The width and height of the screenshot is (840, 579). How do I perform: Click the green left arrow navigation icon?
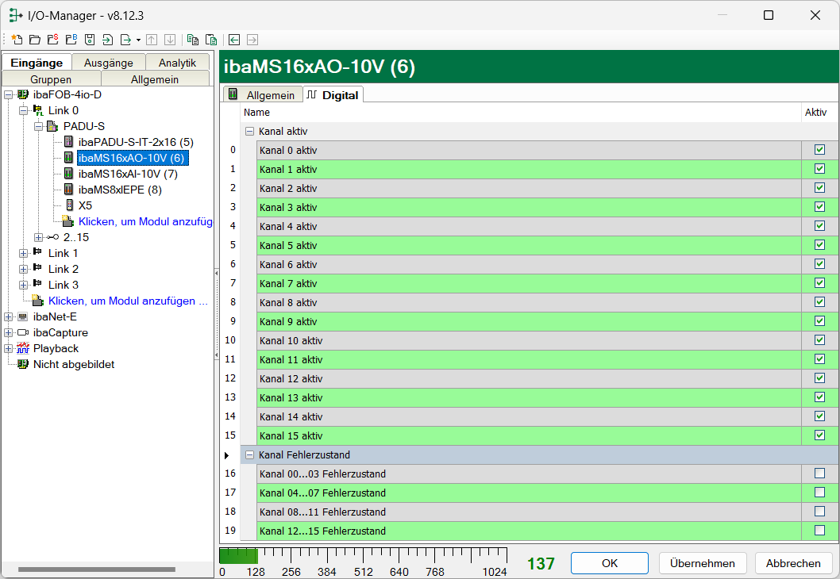(x=234, y=40)
